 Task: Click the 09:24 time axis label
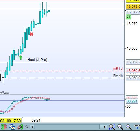click(x=36, y=120)
